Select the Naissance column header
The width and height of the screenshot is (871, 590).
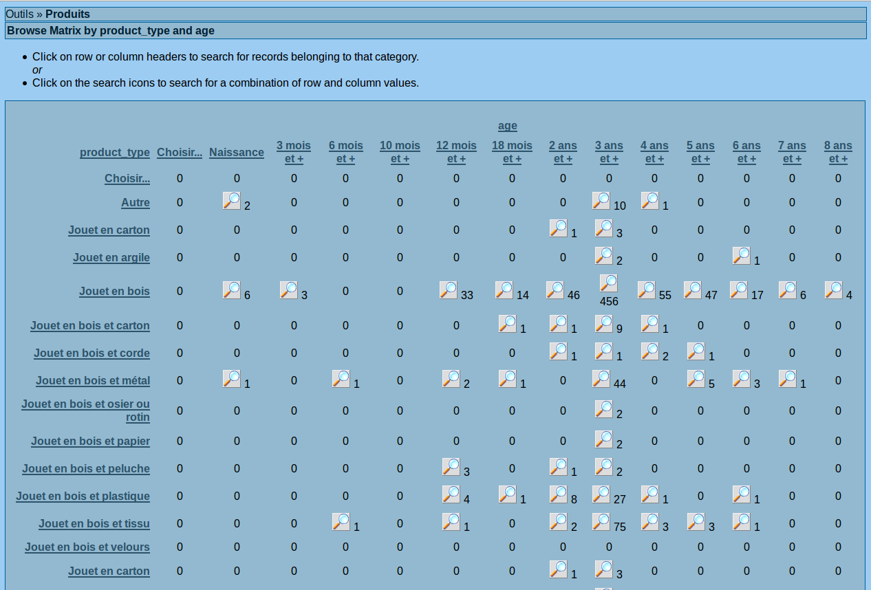pos(236,152)
